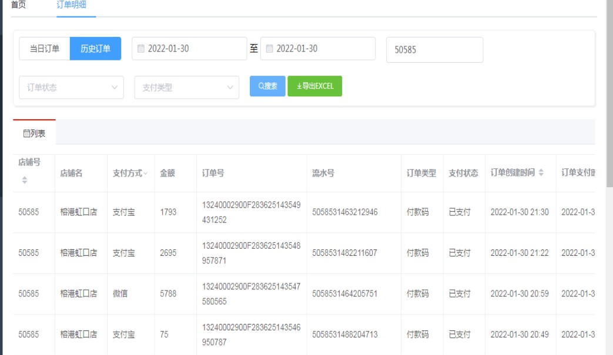The image size is (613, 355).
Task: Open the 订单明细 tab
Action: pyautogui.click(x=76, y=5)
